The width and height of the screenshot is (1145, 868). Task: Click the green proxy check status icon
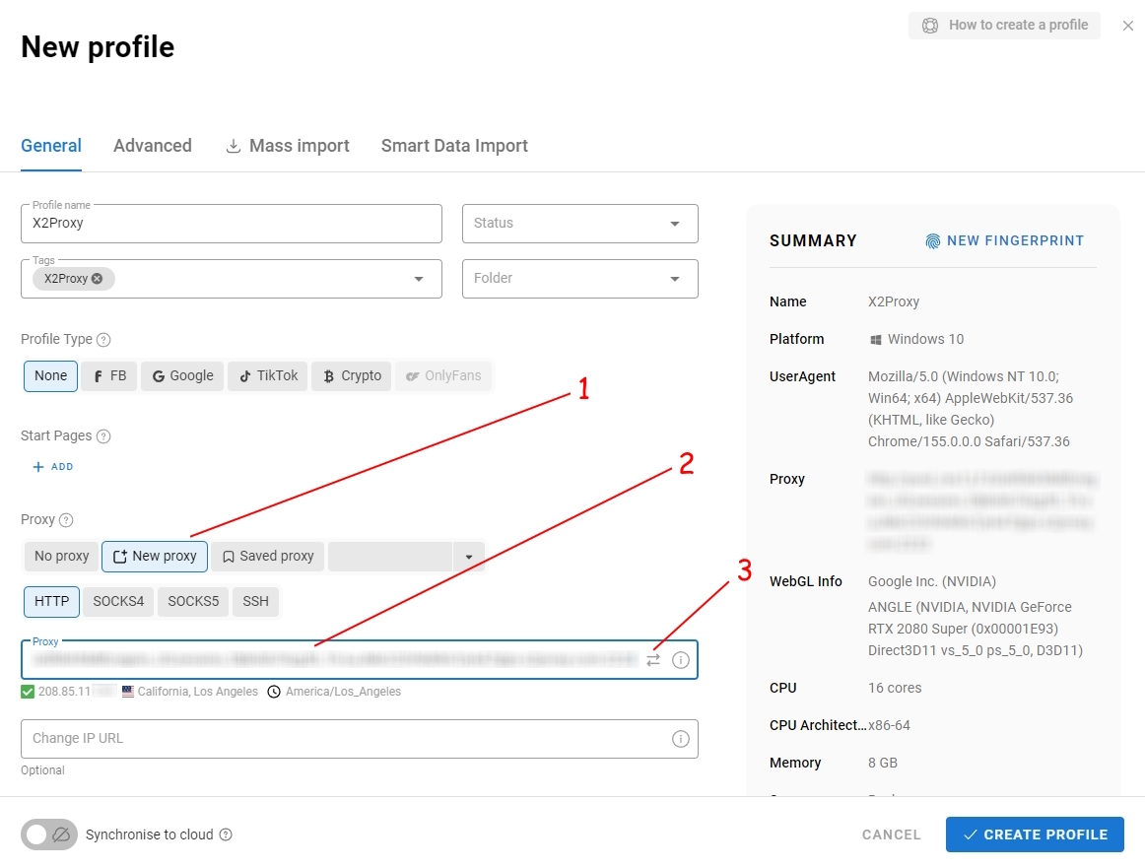pyautogui.click(x=28, y=692)
